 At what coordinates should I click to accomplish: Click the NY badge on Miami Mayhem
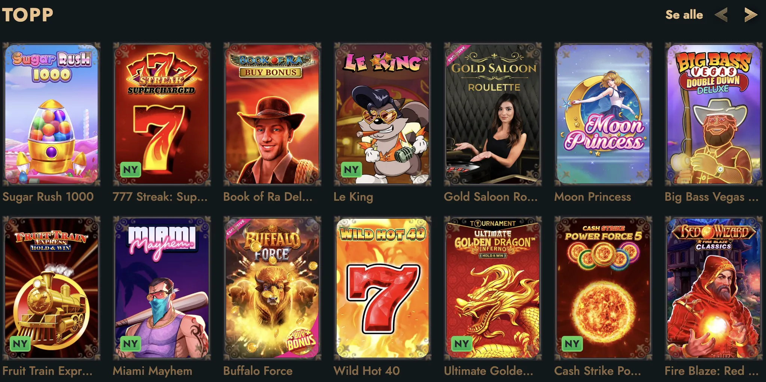(131, 343)
